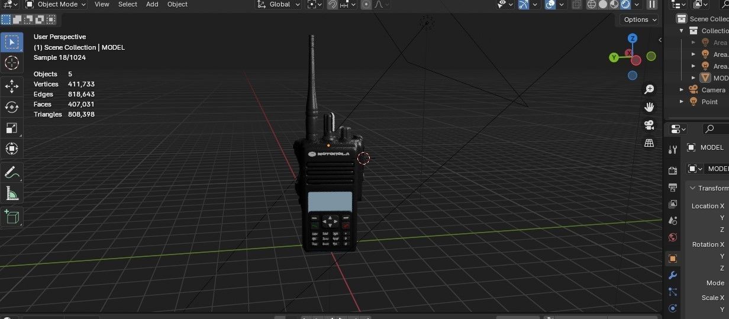729x319 pixels.
Task: Click the green Y axis gizmo circle
Action: click(614, 57)
